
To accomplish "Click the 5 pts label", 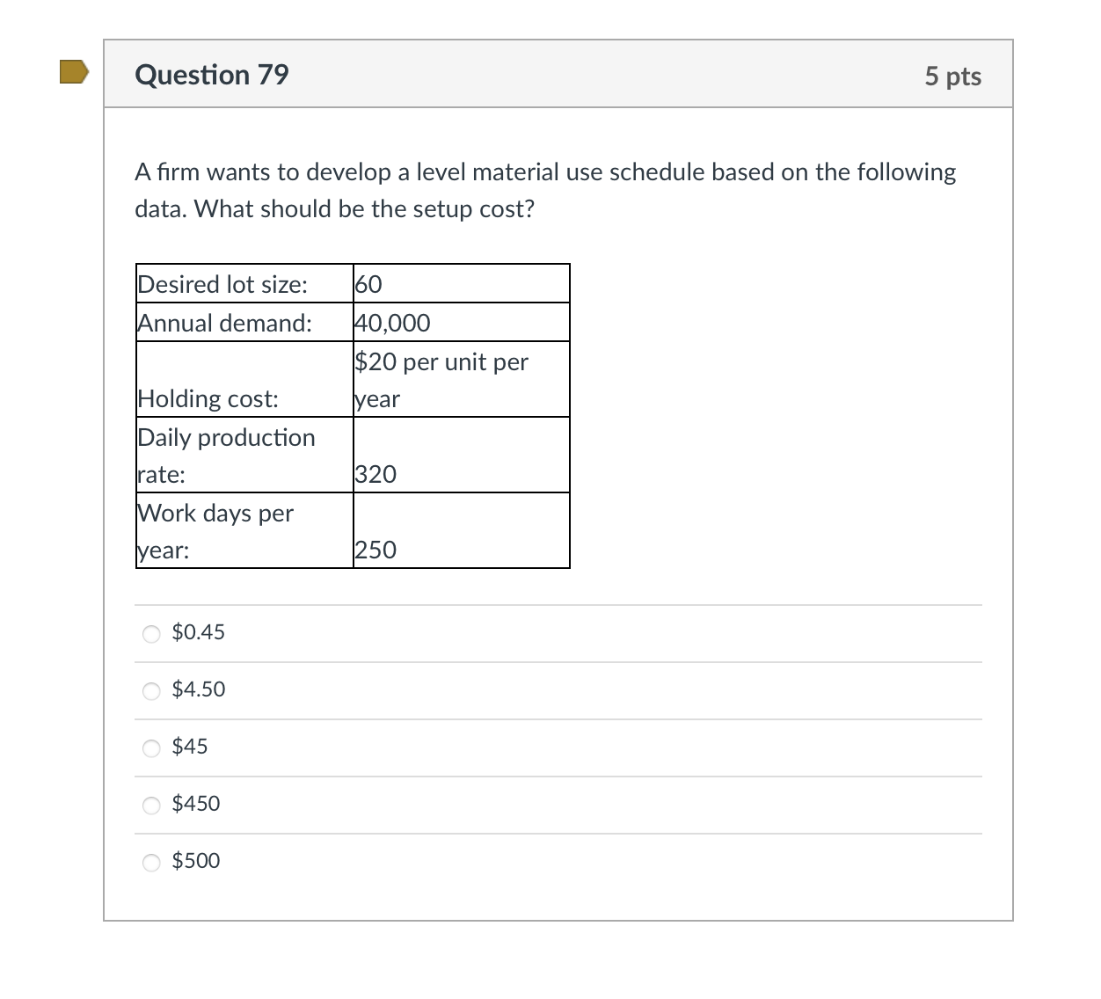I will (x=953, y=77).
